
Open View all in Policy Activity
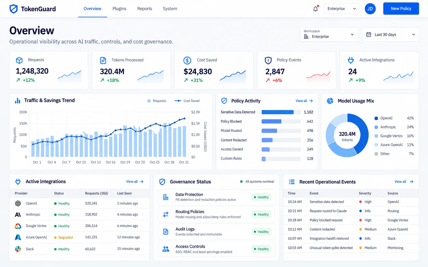[x=304, y=101]
